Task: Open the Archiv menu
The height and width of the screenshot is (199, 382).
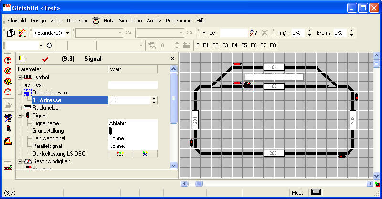Action: point(154,21)
